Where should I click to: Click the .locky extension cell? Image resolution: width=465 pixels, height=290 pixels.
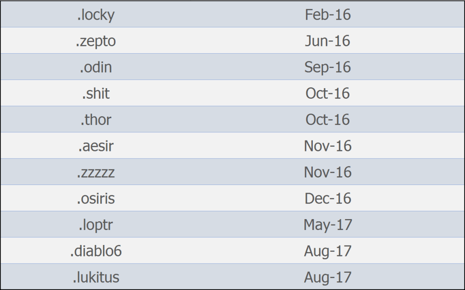click(x=95, y=15)
